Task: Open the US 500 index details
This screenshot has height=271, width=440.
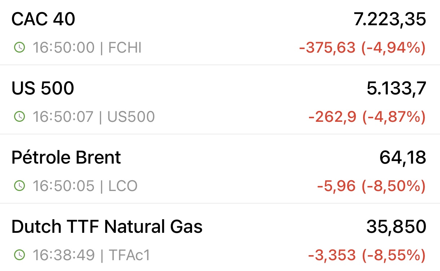Action: click(x=220, y=100)
